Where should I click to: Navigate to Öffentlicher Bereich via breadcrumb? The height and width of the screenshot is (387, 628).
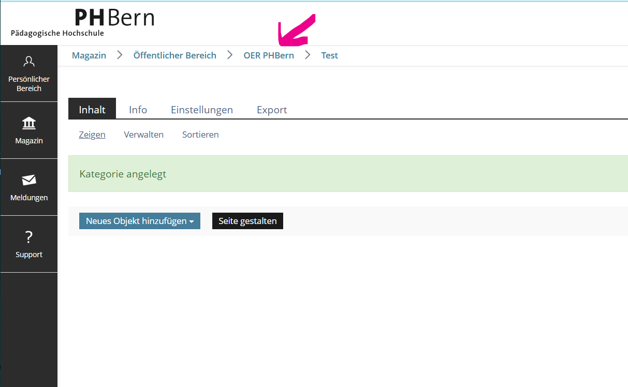pyautogui.click(x=174, y=55)
